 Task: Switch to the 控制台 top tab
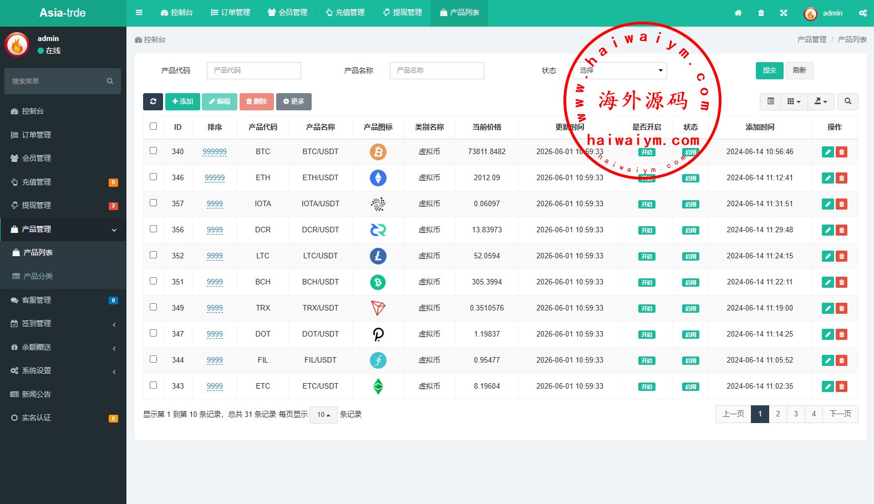point(176,13)
